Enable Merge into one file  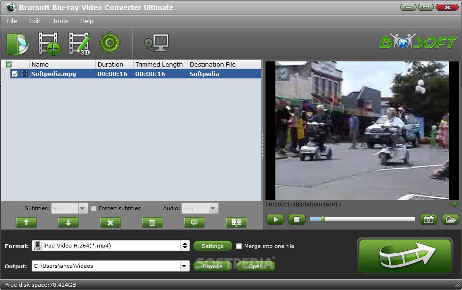pos(239,246)
